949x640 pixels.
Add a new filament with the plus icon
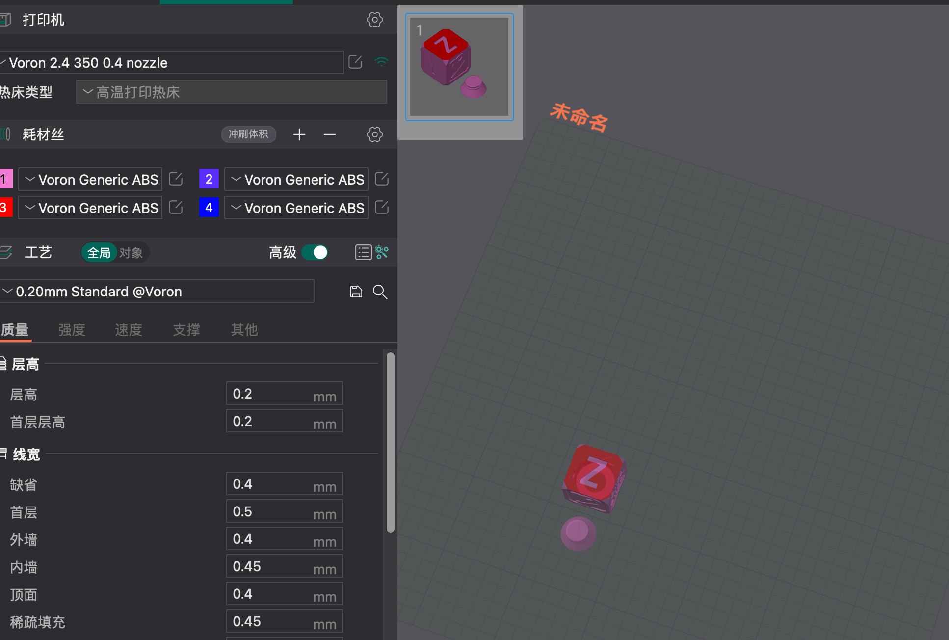[x=299, y=134]
